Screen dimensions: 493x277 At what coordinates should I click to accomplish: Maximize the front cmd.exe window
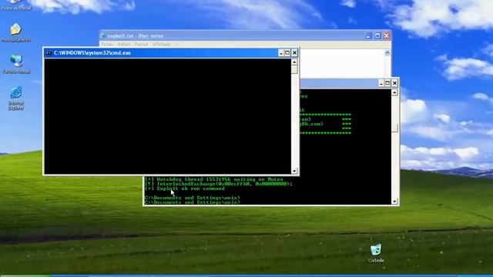287,53
